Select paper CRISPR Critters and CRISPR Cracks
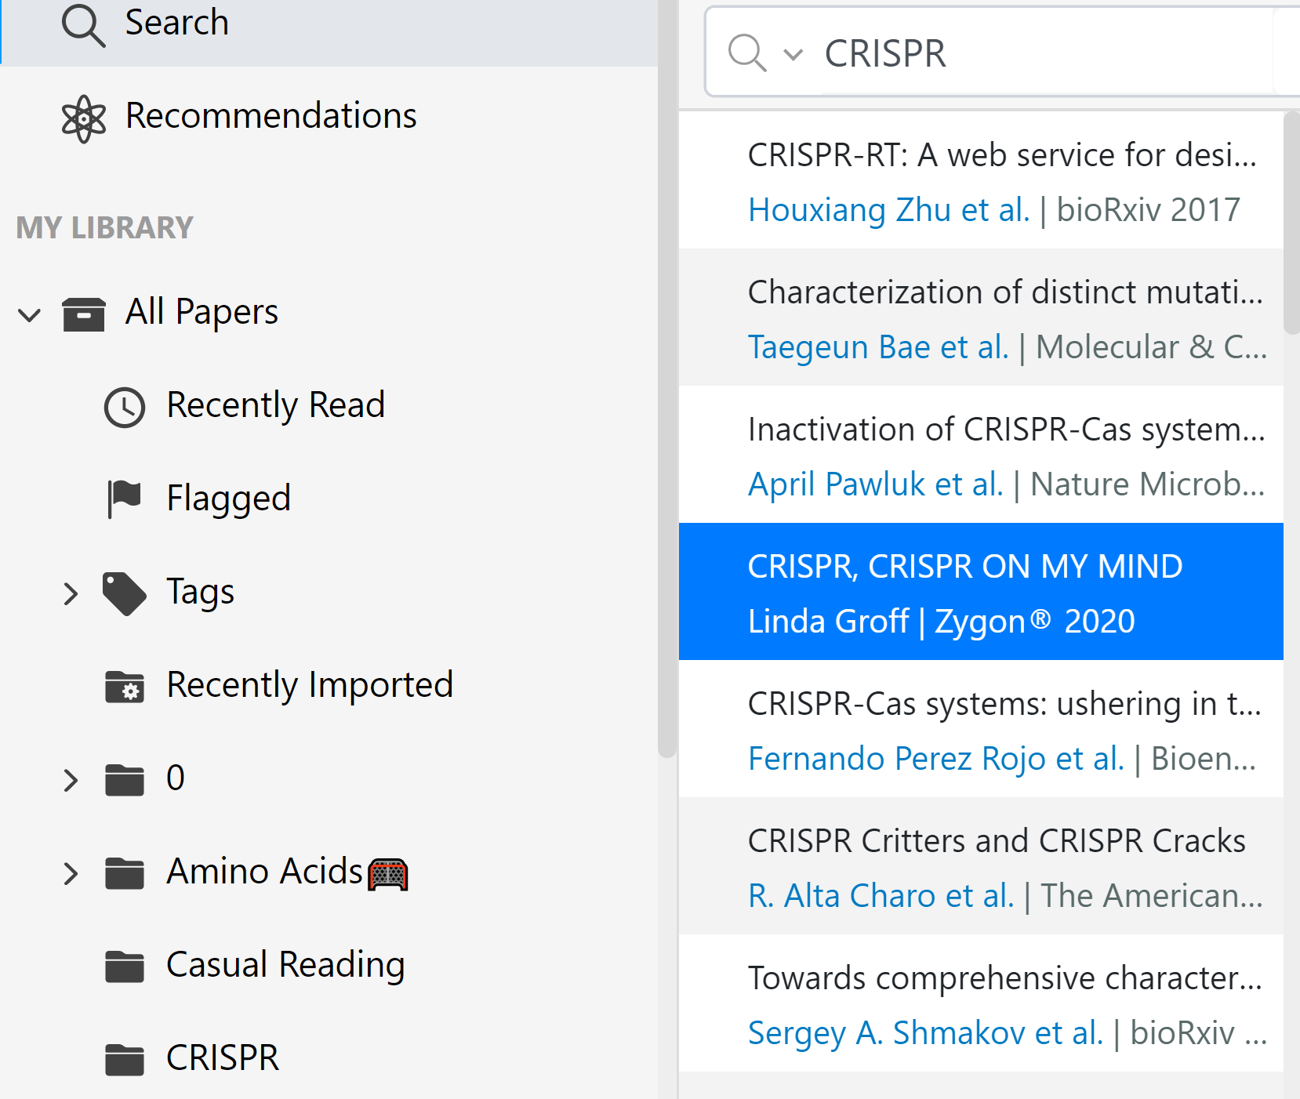This screenshot has height=1099, width=1300. click(996, 841)
